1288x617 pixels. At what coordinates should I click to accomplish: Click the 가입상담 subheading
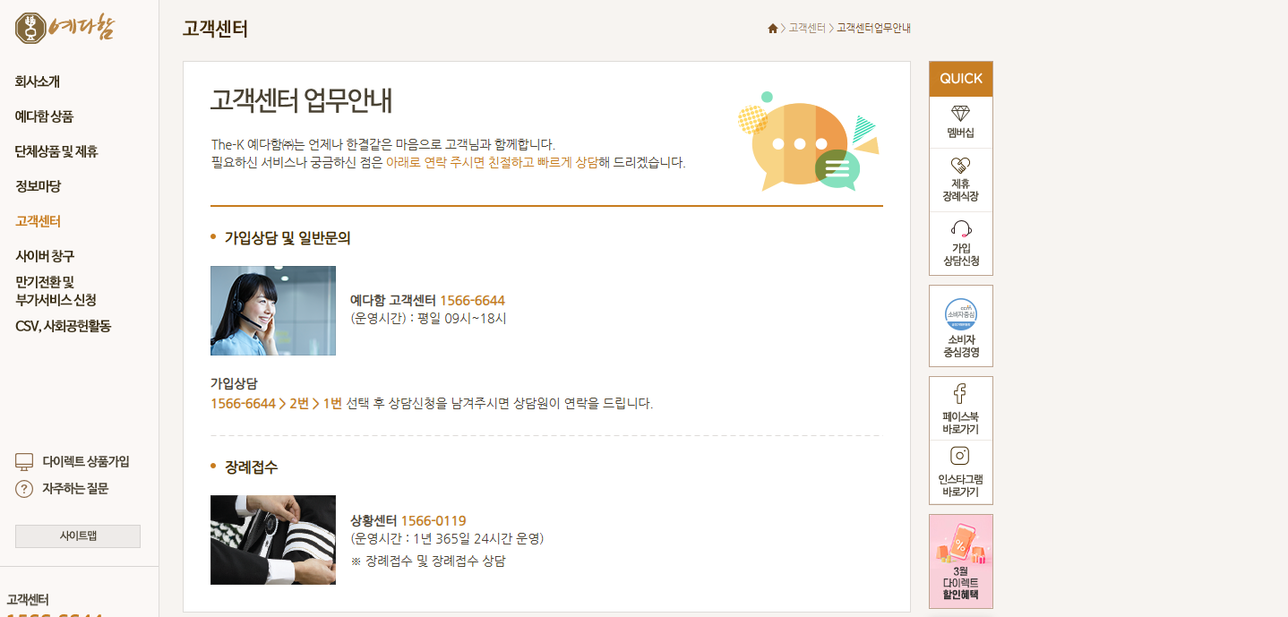tap(234, 384)
